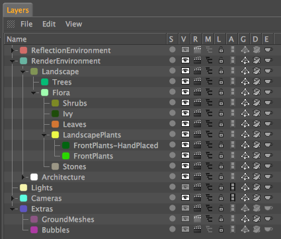The height and width of the screenshot is (239, 281).
Task: Open yellow color swatch of LandscapePlants
Action: 55,135
